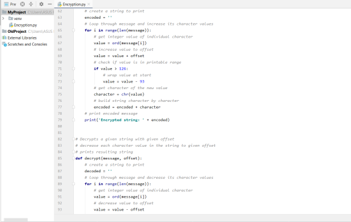
Task: Collapse all nodes in the project tree
Action: 31,4
